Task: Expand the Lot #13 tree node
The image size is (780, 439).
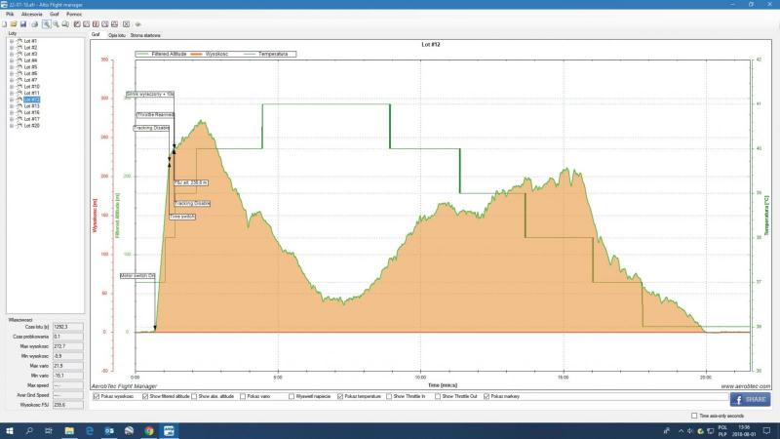Action: [11, 106]
